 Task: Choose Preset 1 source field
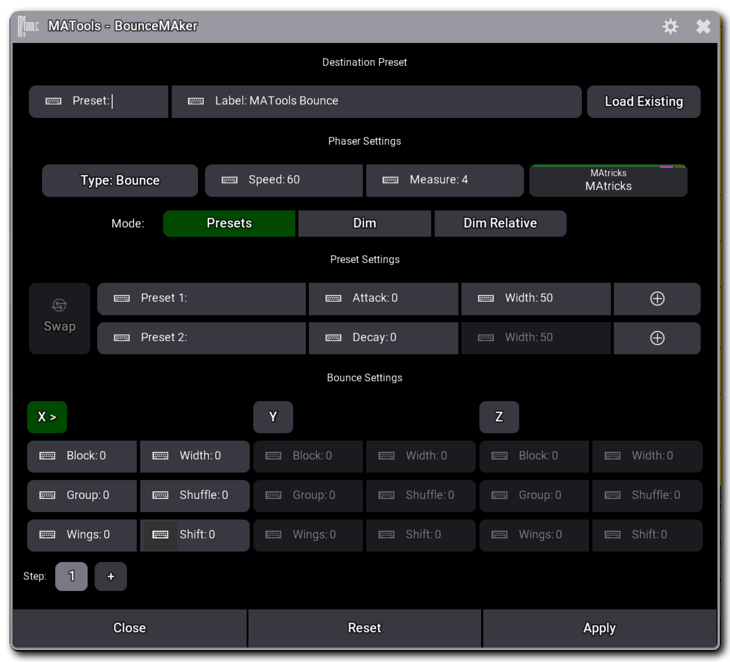click(202, 299)
